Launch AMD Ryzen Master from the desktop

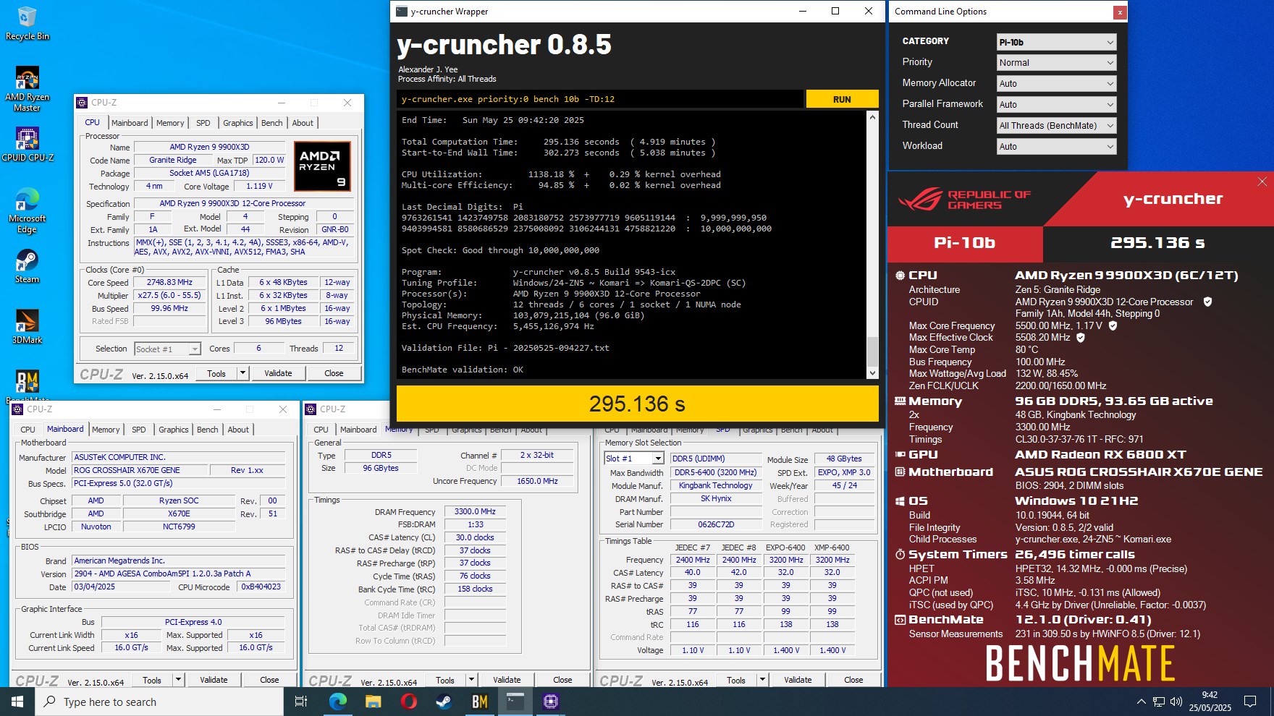pos(28,88)
